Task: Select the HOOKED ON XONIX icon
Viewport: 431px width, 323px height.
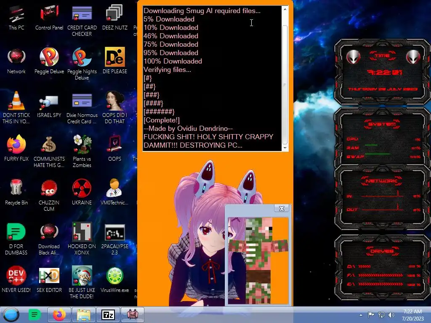Action: pos(82,239)
